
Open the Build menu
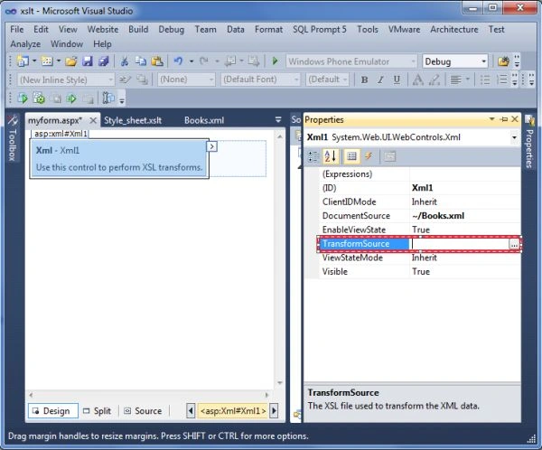pyautogui.click(x=138, y=30)
